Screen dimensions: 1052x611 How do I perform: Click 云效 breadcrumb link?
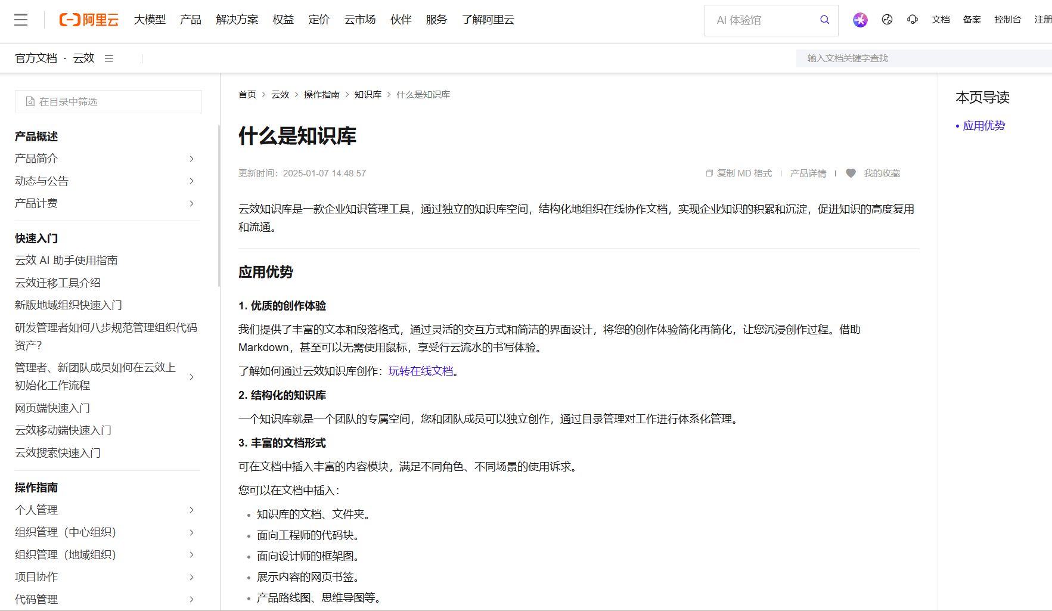pos(280,95)
